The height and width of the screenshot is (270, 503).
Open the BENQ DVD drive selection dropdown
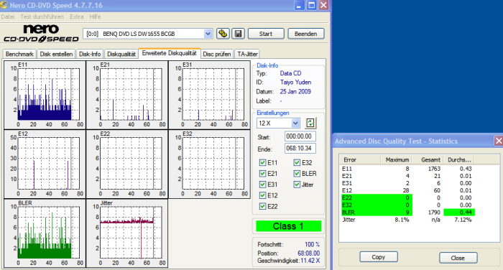(x=208, y=34)
